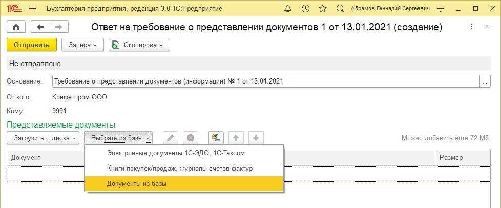Click the edit pencil icon
The height and width of the screenshot is (208, 501).
pyautogui.click(x=171, y=138)
